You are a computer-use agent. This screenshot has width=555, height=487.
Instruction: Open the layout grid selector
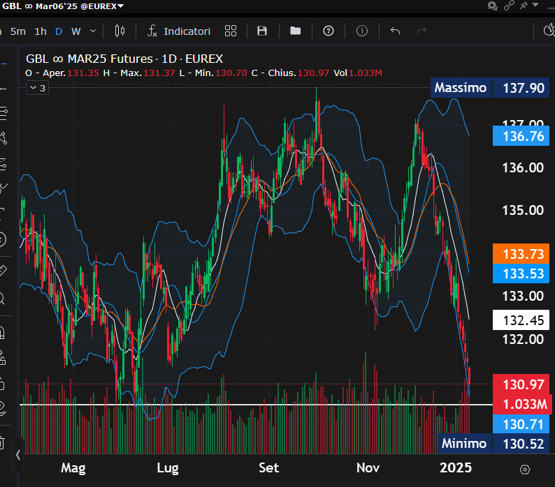click(x=231, y=31)
